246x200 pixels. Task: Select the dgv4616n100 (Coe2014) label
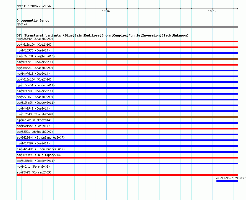[x=34, y=79]
